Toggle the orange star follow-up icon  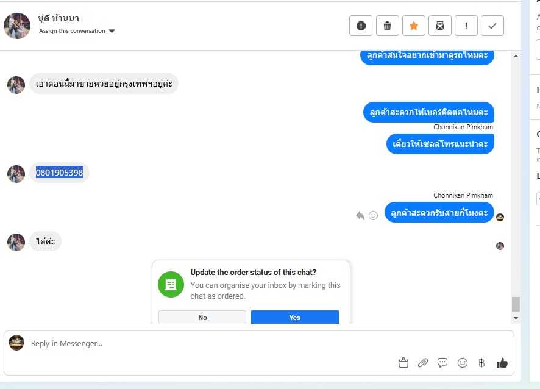(x=414, y=26)
